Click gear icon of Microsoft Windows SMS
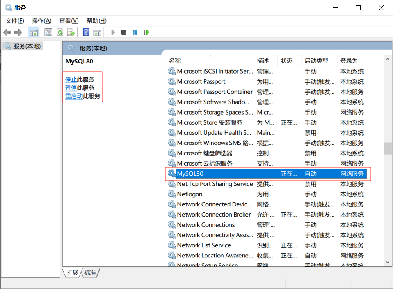 click(172, 143)
